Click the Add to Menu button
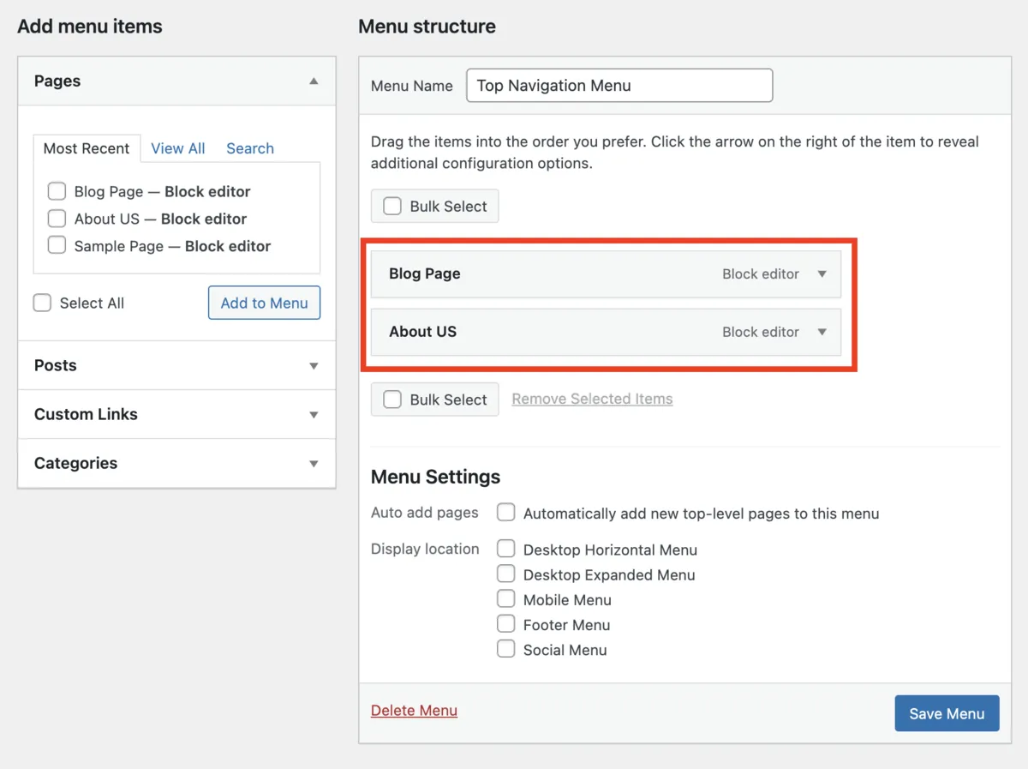 pyautogui.click(x=264, y=303)
